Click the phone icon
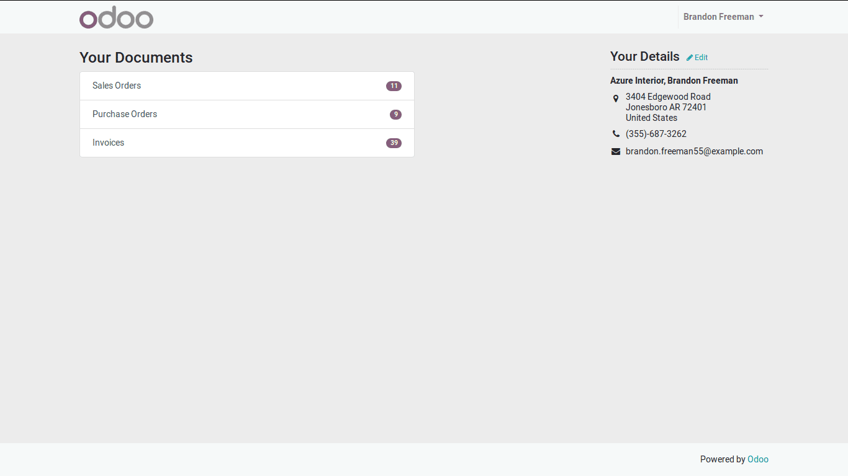The width and height of the screenshot is (848, 476). (x=616, y=134)
